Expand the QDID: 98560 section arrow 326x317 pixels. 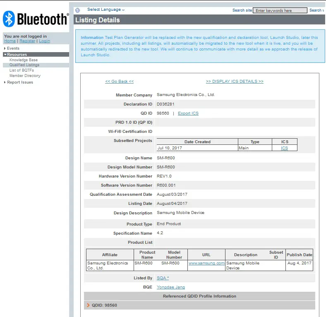(x=88, y=305)
